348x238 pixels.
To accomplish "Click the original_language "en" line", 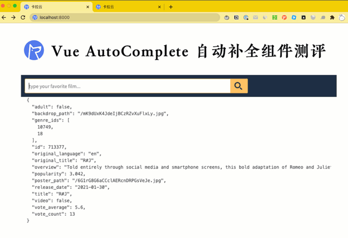I will [x=66, y=154].
